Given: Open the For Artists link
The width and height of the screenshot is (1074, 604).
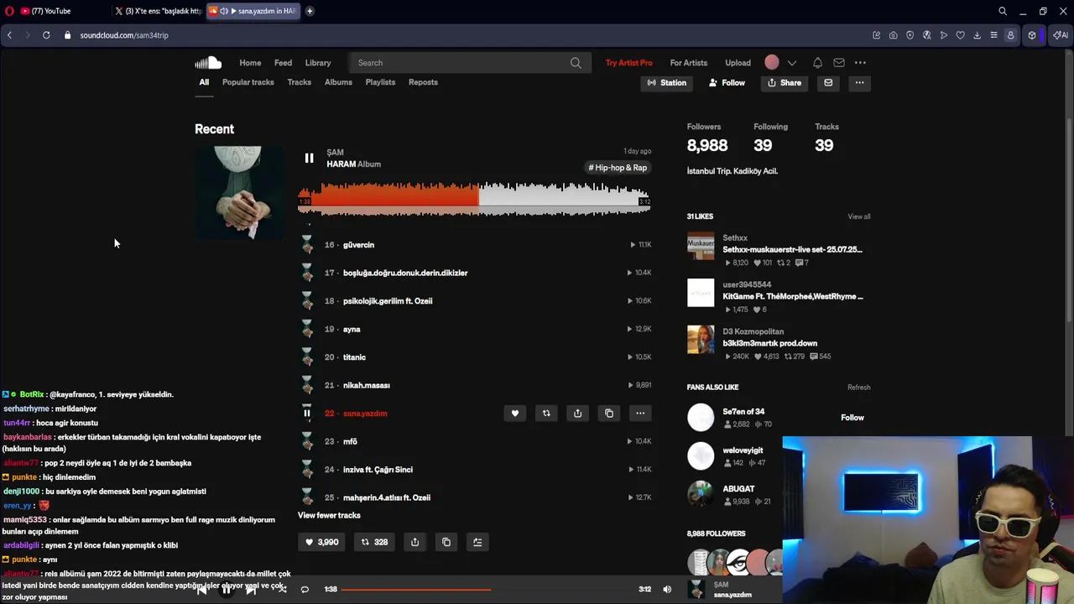Looking at the screenshot, I should (689, 63).
